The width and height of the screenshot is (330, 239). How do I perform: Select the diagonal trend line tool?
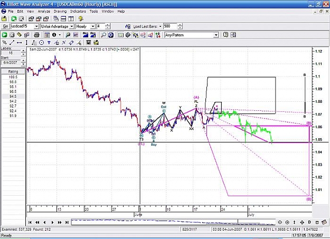tap(12, 43)
